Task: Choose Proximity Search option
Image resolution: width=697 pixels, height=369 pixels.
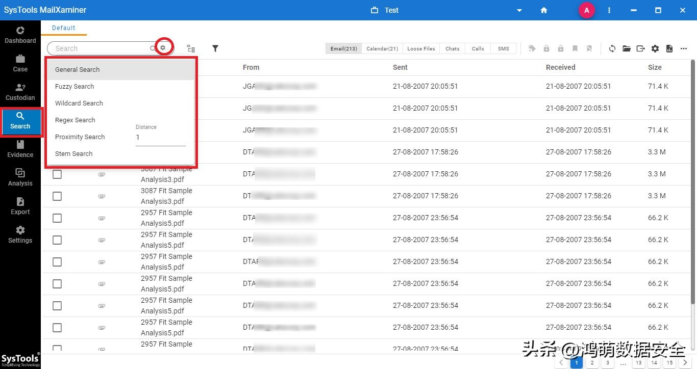Action: click(x=89, y=137)
